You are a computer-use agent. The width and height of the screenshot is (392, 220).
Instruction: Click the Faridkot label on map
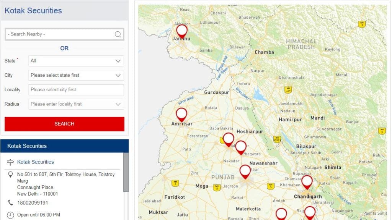175,197
